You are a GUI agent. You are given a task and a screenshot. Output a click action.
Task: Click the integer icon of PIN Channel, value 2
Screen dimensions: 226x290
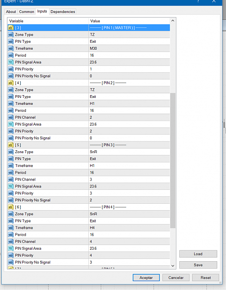click(x=11, y=117)
